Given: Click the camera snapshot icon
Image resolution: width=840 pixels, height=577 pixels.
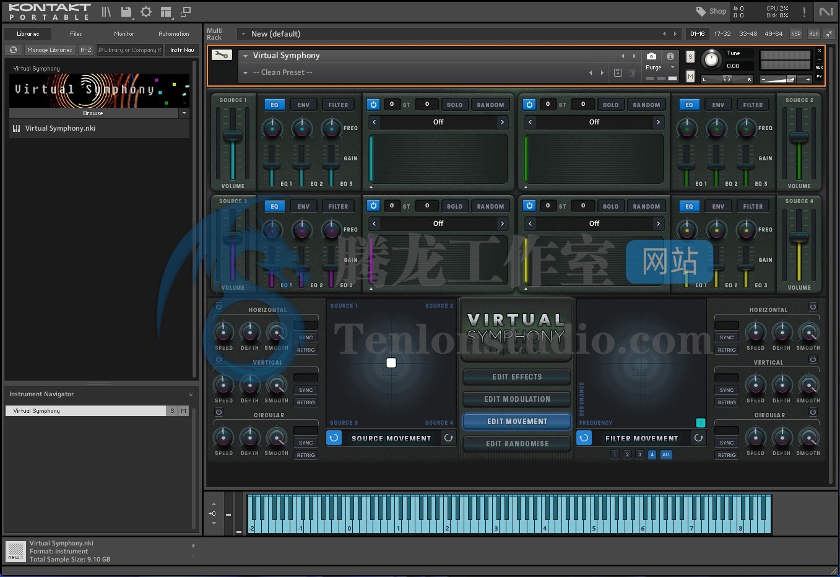Looking at the screenshot, I should pyautogui.click(x=651, y=56).
